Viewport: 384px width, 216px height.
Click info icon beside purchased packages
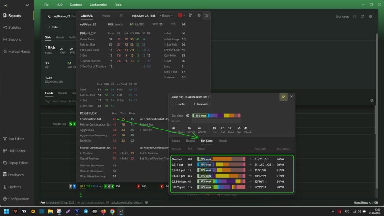(x=107, y=202)
